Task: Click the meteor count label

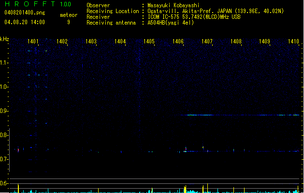Action: [69, 15]
